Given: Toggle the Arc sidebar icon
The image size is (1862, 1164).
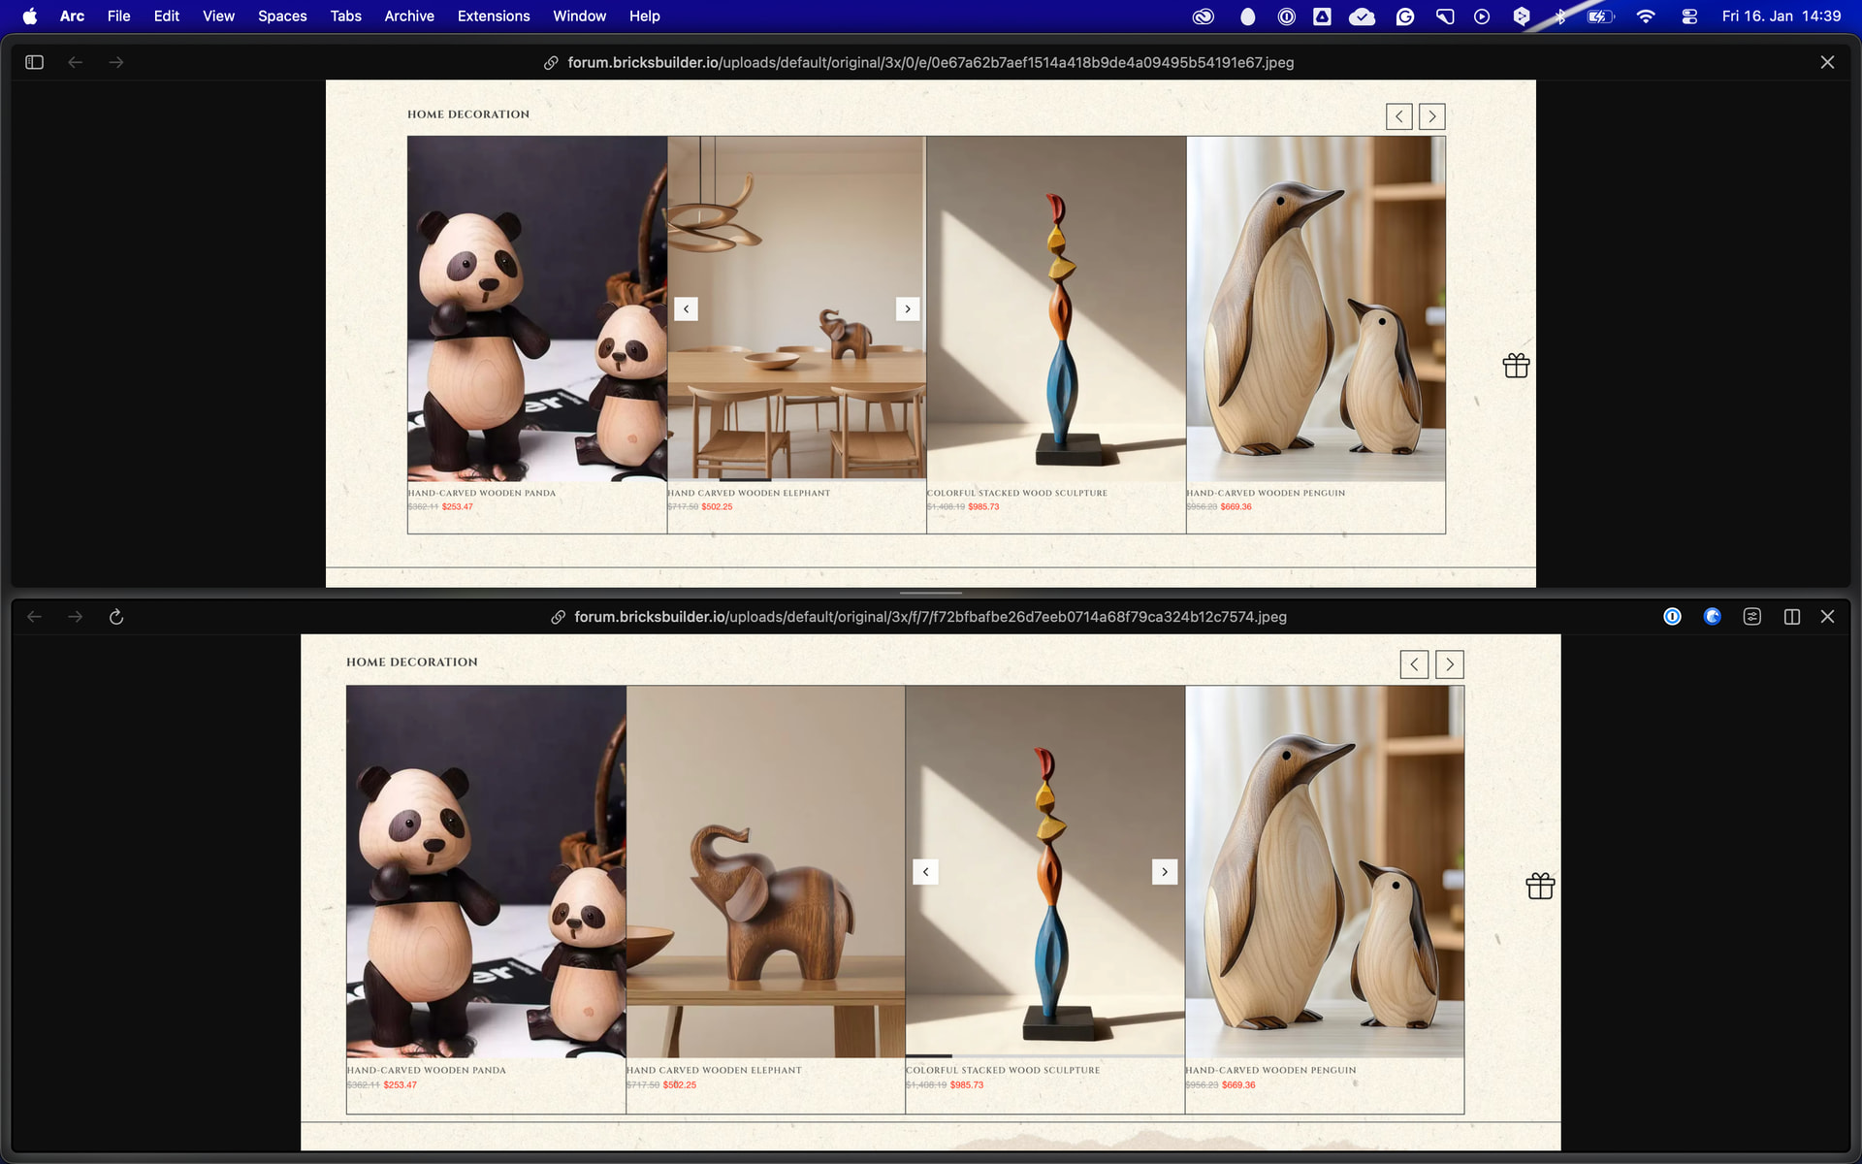Looking at the screenshot, I should [x=34, y=62].
